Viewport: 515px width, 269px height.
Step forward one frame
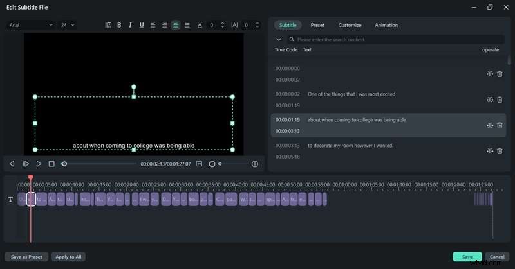pyautogui.click(x=26, y=164)
